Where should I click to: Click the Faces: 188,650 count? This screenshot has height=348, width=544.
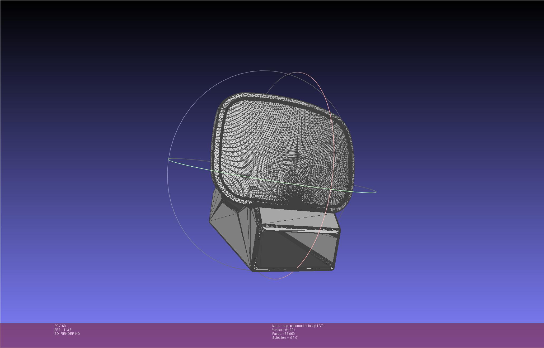coord(283,334)
